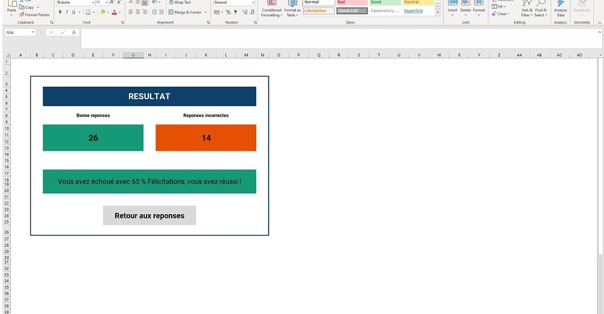The width and height of the screenshot is (604, 314).
Task: Open Accounting Number Format
Action: [x=216, y=13]
